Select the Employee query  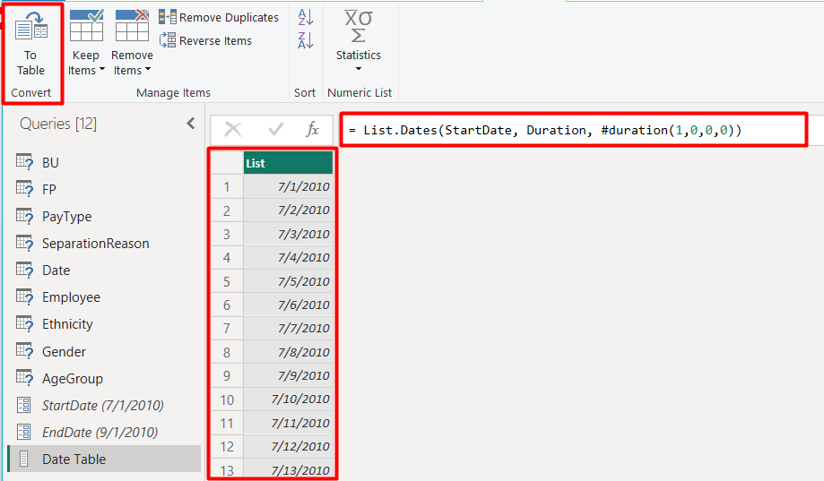coord(105,297)
